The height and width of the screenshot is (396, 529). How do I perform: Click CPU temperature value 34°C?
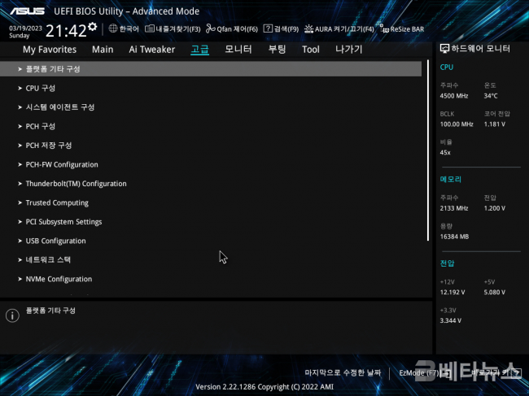tap(491, 96)
